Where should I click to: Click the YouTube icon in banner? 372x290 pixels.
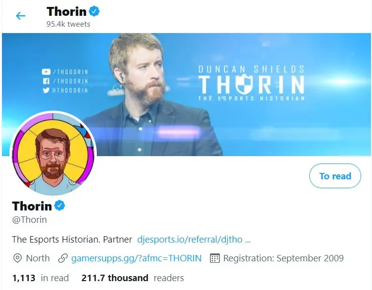point(46,72)
